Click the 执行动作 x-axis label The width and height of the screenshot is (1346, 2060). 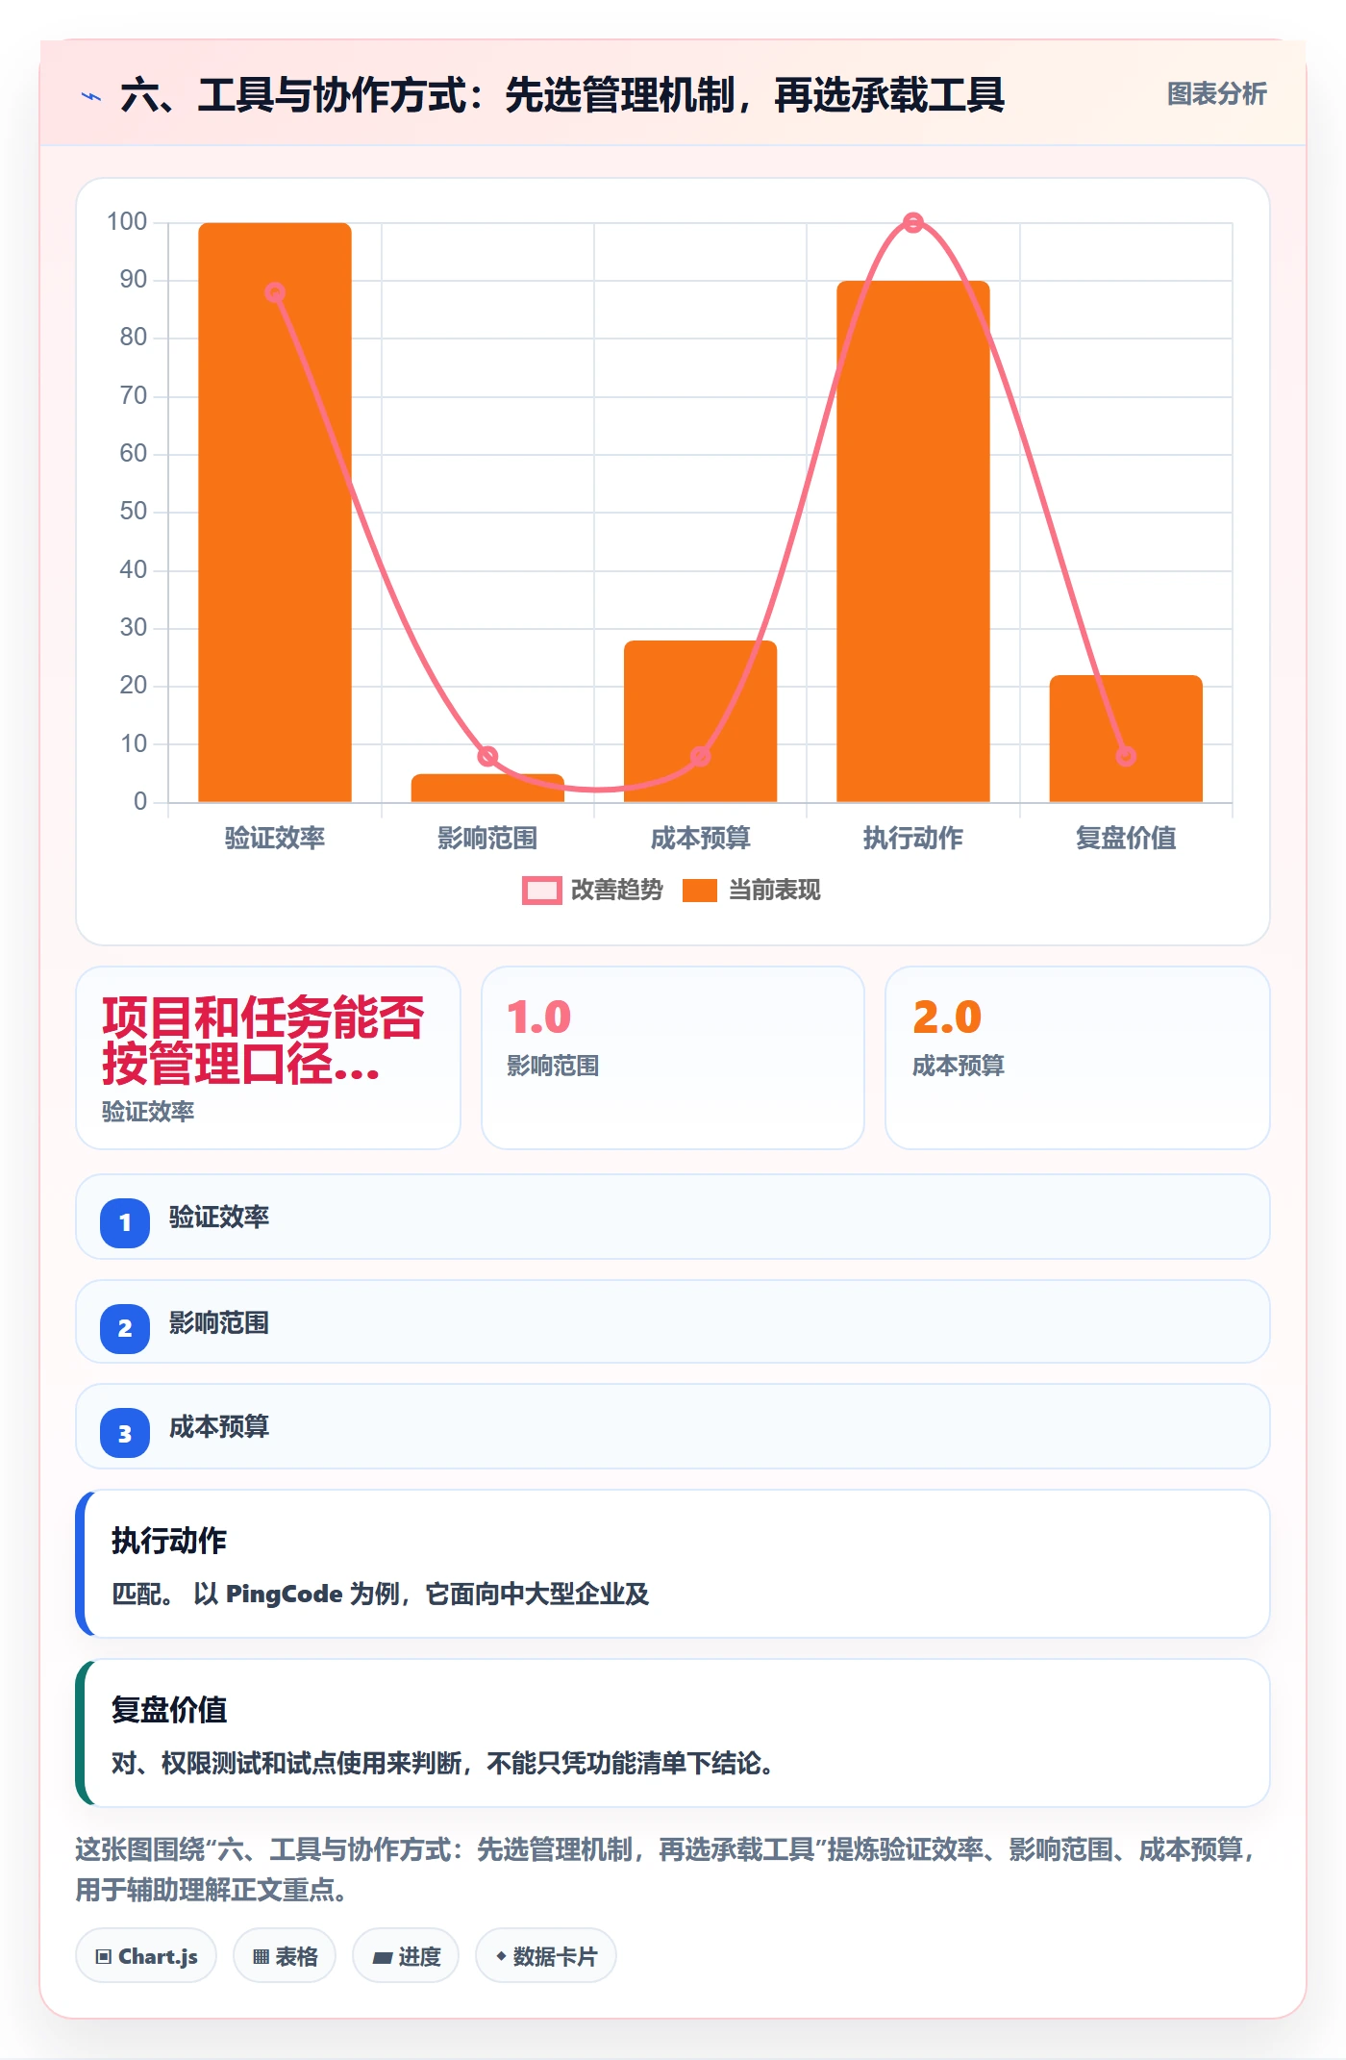[x=913, y=839]
